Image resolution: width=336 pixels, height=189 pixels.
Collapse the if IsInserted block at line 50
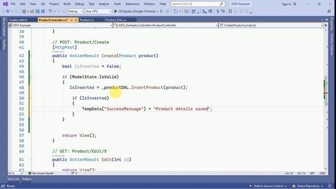tap(31, 98)
